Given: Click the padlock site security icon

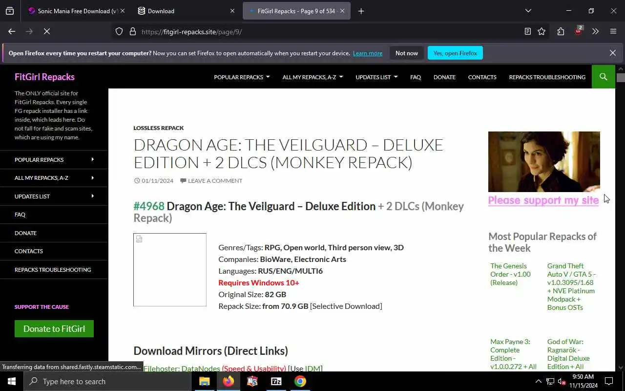Looking at the screenshot, I should [132, 31].
